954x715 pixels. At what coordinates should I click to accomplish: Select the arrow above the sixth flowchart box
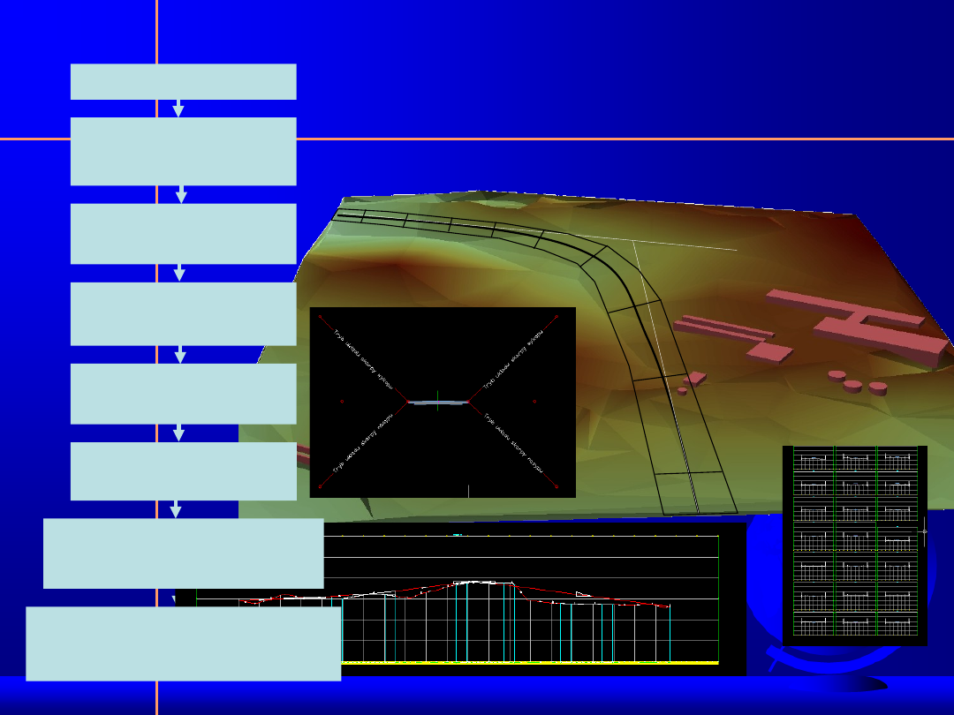click(x=179, y=433)
